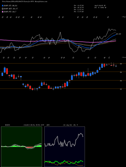Click the Lows label at right edge
126x167 pixels.
(124, 57)
